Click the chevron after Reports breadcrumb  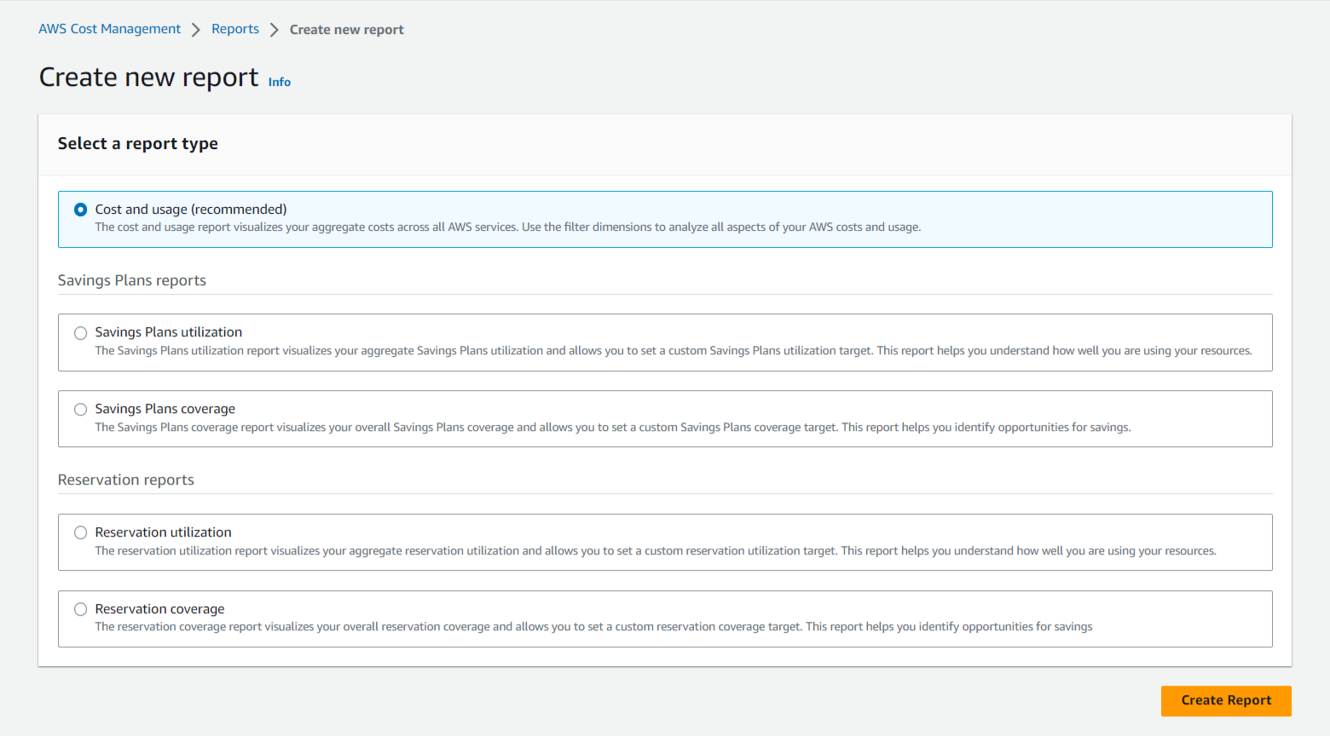tap(274, 28)
